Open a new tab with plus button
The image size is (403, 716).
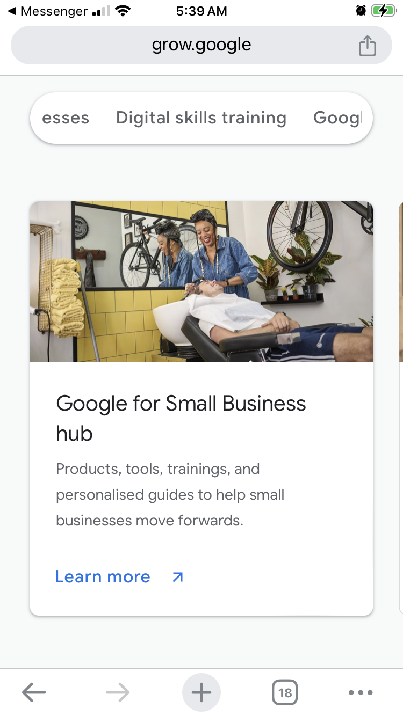point(201,692)
